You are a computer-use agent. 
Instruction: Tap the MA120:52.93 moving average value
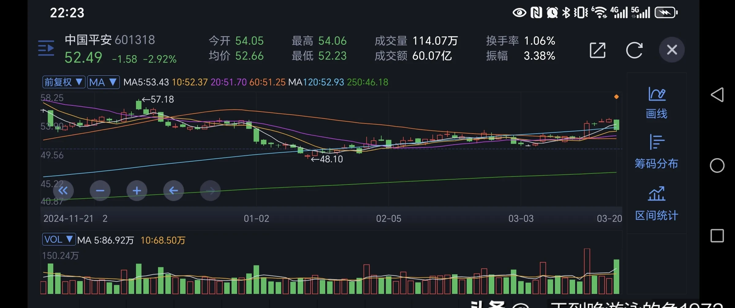(x=316, y=82)
